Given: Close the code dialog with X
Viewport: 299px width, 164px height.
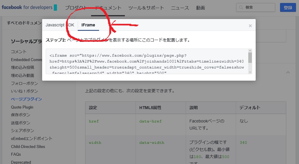Looking at the screenshot, I should pos(250,26).
